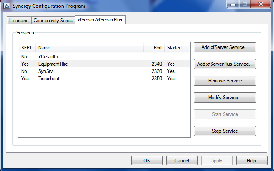Confirm with the OK button
274x171 pixels.
coord(147,161)
